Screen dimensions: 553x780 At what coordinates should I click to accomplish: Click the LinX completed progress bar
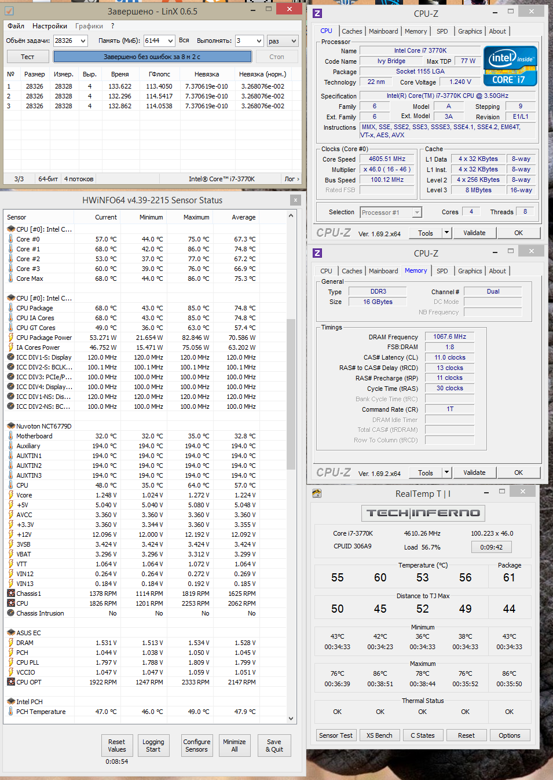153,57
